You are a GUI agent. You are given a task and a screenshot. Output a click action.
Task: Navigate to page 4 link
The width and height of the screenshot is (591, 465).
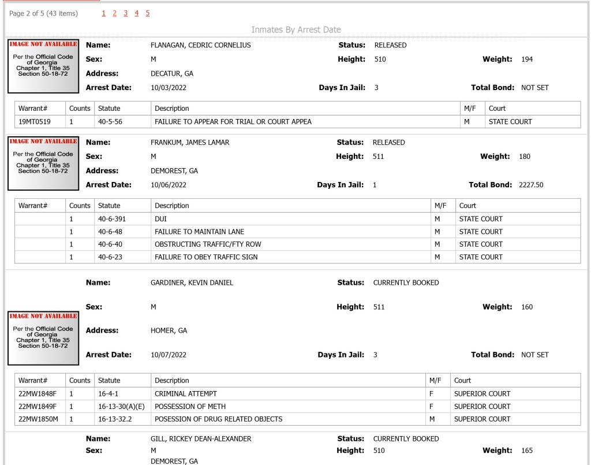136,14
